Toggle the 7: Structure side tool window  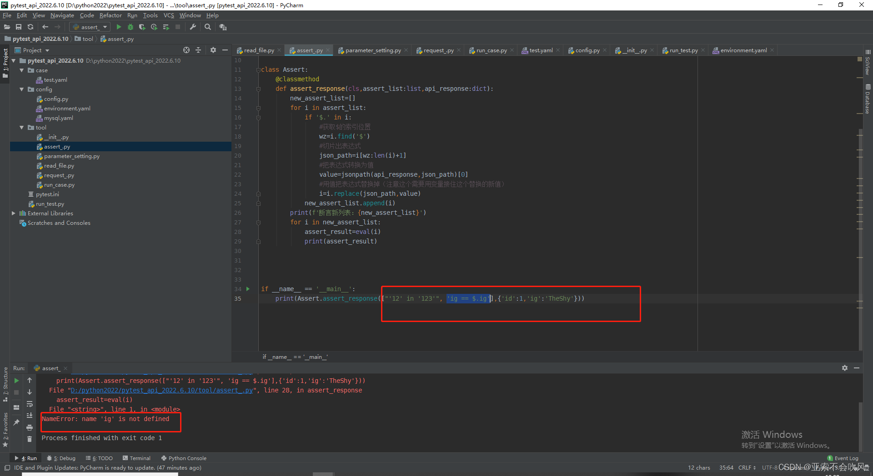[x=5, y=384]
